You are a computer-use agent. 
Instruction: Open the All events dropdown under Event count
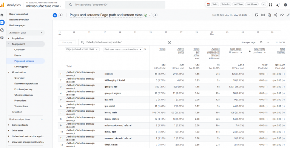click(235, 53)
